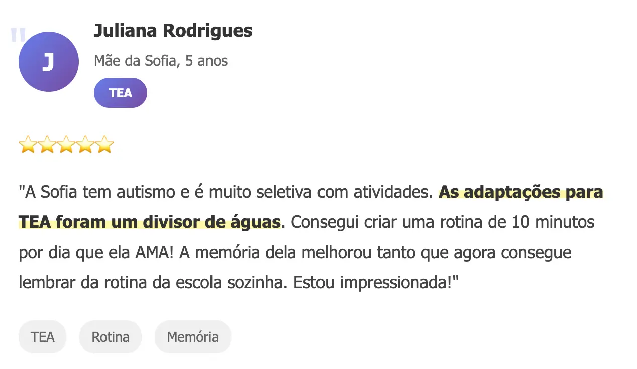Select the Memória tag

[x=192, y=337]
